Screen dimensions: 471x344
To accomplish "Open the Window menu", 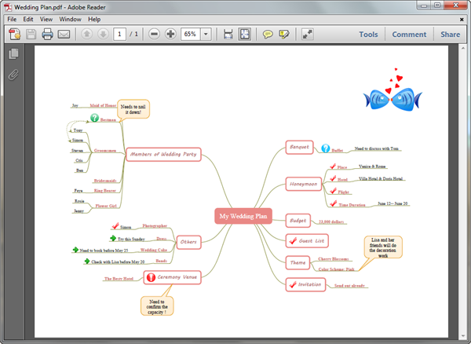I will click(x=70, y=19).
